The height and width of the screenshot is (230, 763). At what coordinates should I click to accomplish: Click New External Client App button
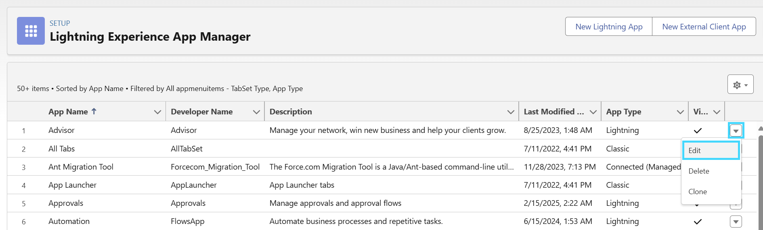pos(704,27)
